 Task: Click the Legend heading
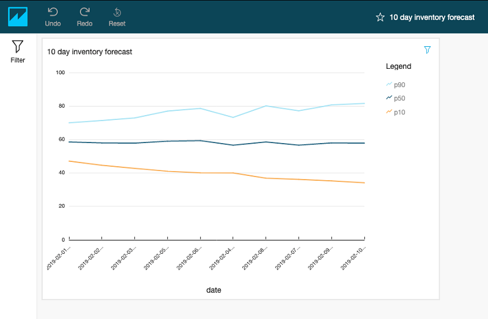[x=398, y=66]
